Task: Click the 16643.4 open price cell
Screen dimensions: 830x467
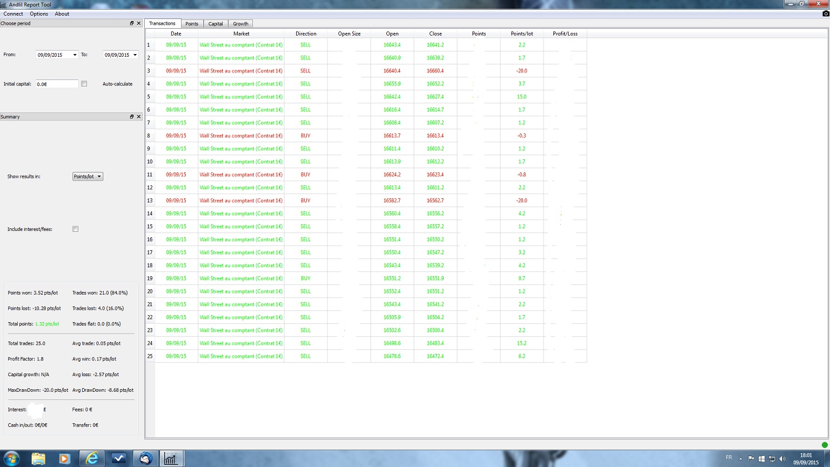Action: [392, 45]
